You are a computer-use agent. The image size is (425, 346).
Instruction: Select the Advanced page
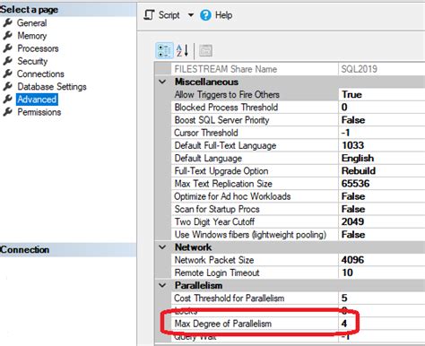[37, 99]
